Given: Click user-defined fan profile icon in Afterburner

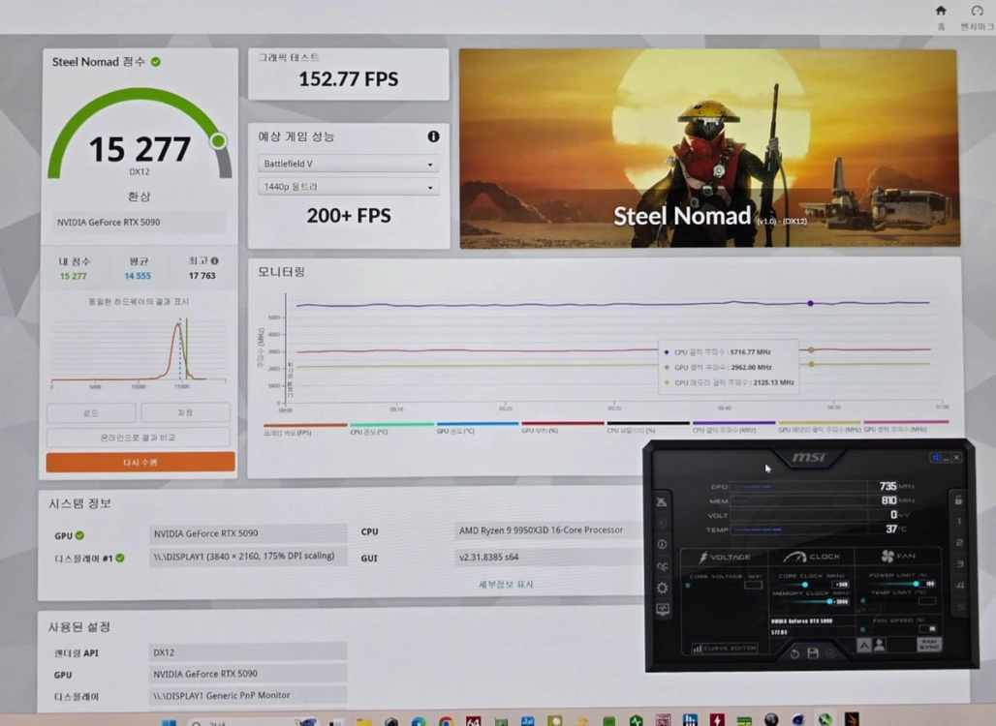Looking at the screenshot, I should tap(879, 645).
